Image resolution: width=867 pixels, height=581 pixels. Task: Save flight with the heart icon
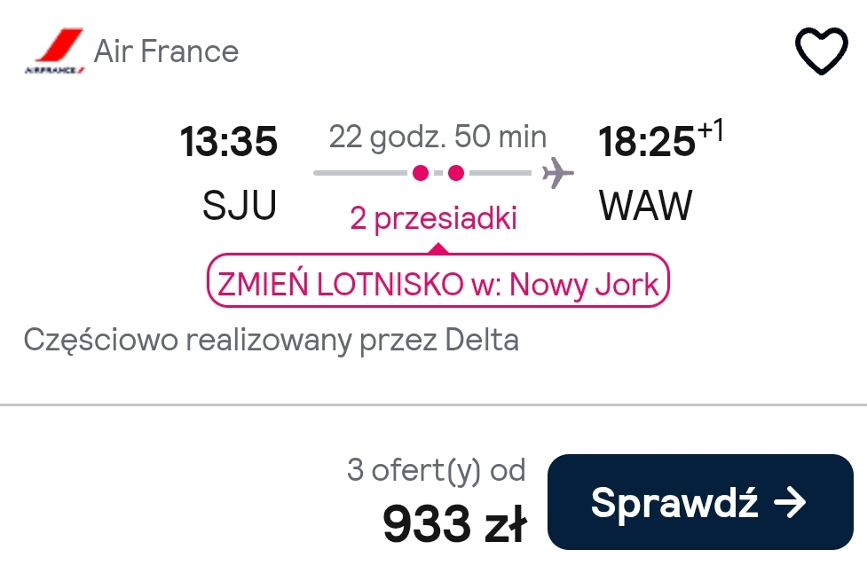(821, 51)
